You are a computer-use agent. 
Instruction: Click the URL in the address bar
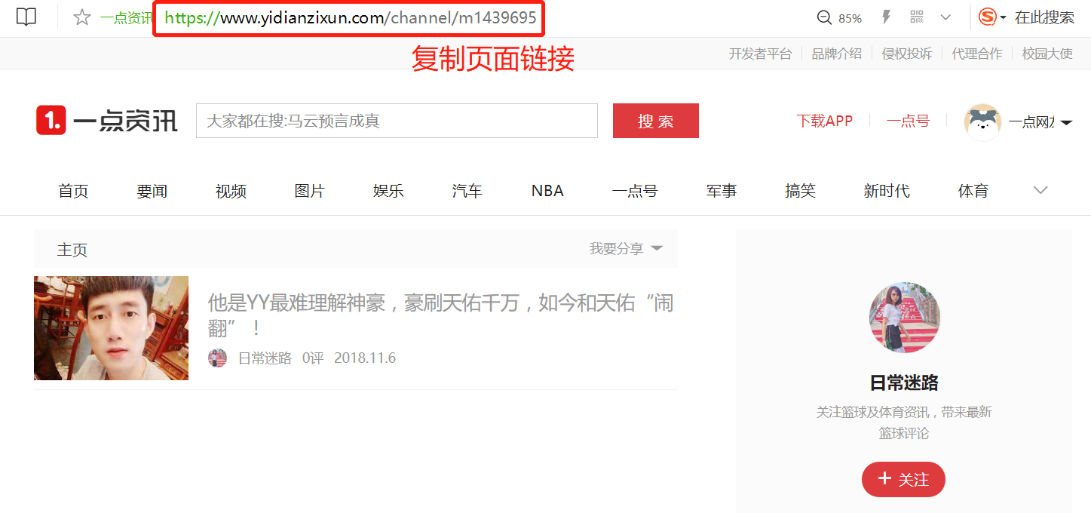351,18
